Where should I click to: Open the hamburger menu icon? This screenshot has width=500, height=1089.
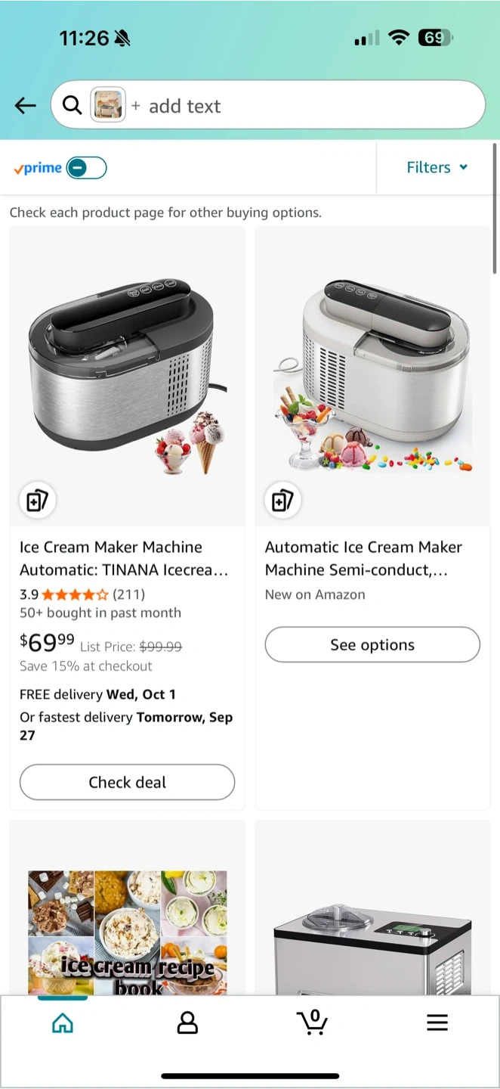coord(437,1023)
